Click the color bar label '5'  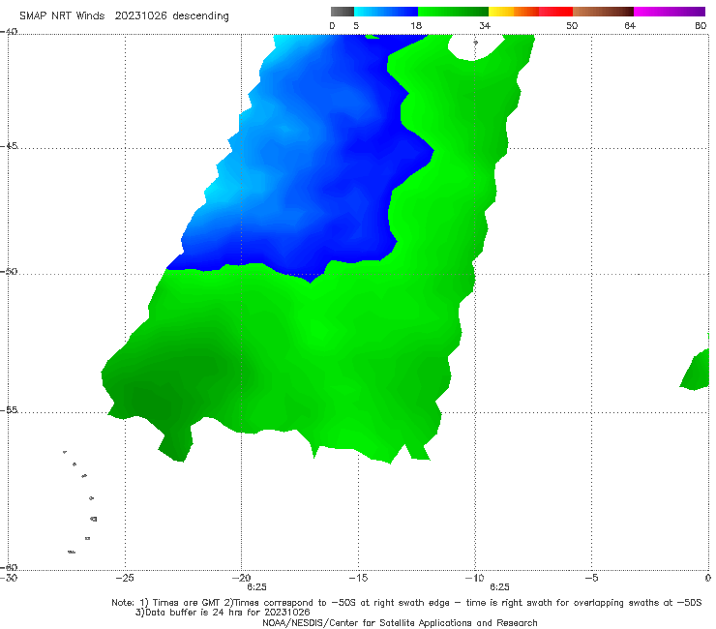356,25
